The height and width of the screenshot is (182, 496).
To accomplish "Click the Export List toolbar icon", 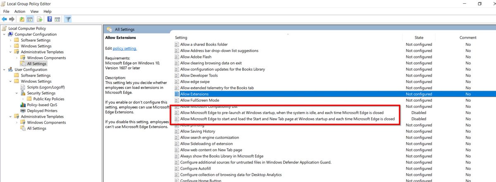I will click(x=40, y=19).
